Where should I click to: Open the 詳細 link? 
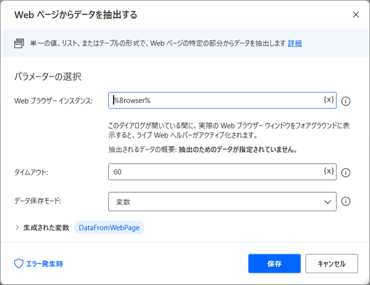[294, 44]
